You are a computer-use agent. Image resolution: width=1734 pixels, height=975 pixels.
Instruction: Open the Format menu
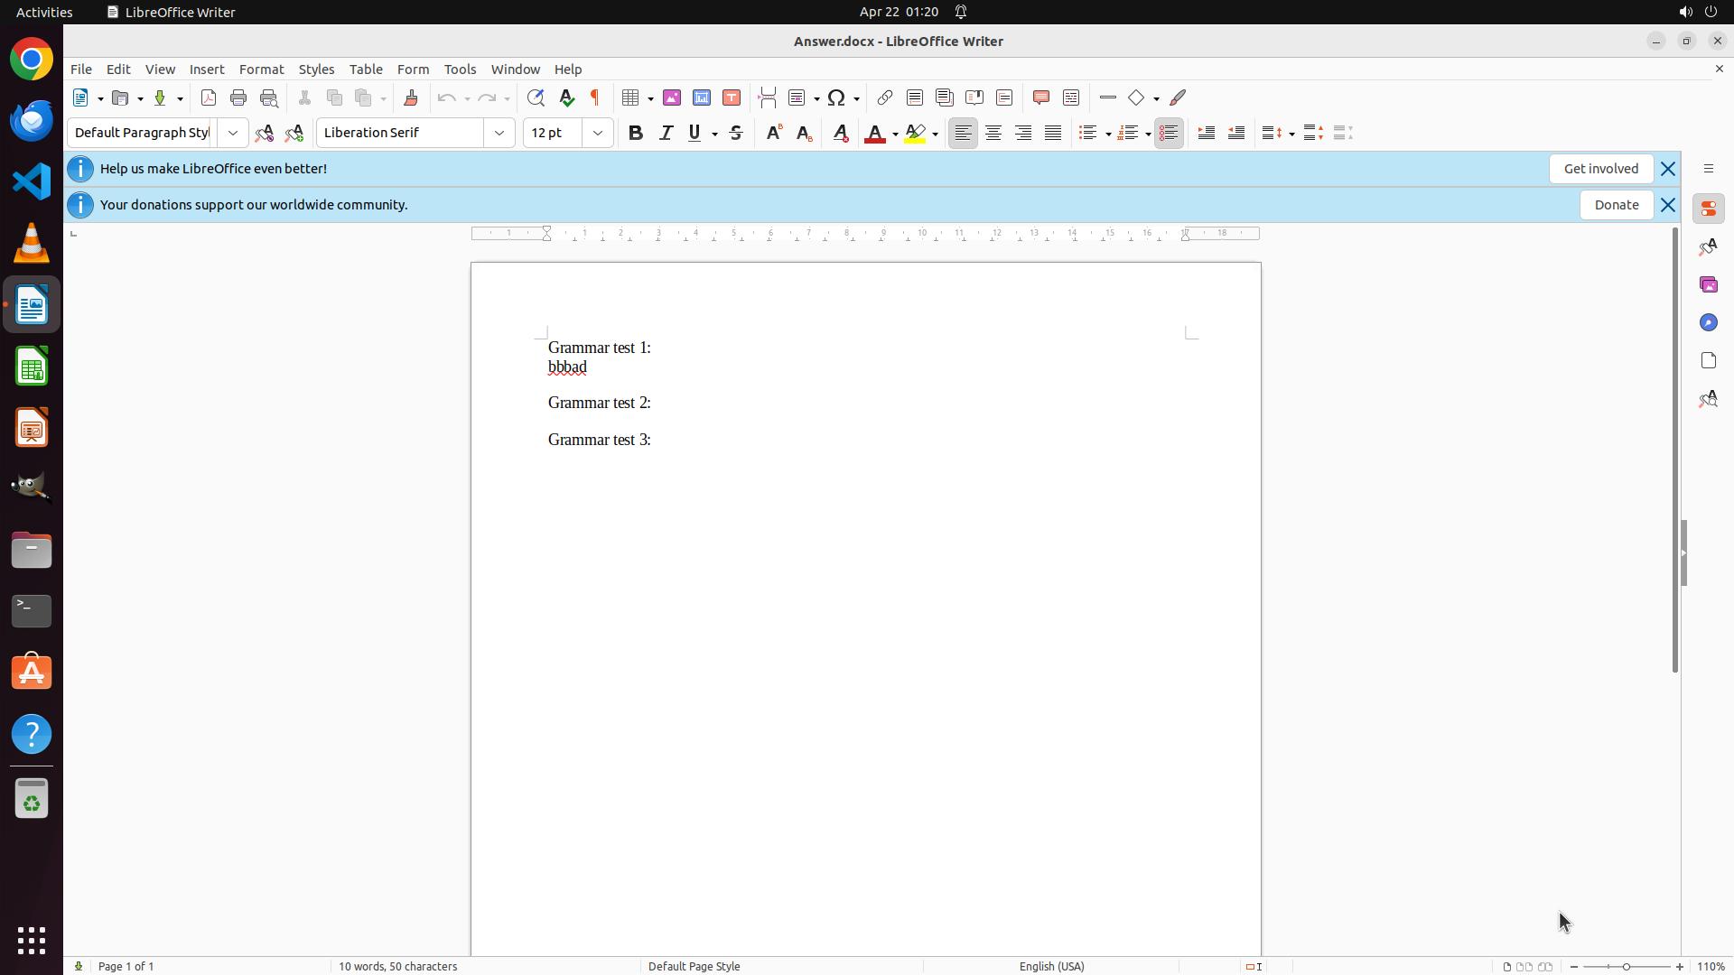click(261, 69)
